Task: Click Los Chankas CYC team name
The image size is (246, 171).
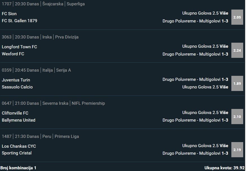Action: (x=19, y=146)
